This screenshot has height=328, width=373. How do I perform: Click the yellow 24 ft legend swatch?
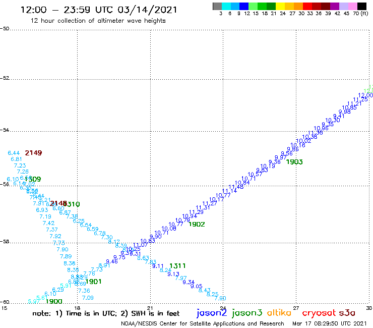280,6
